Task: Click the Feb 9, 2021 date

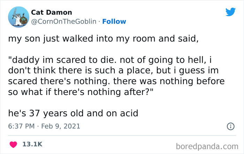Action: [x=61, y=126]
